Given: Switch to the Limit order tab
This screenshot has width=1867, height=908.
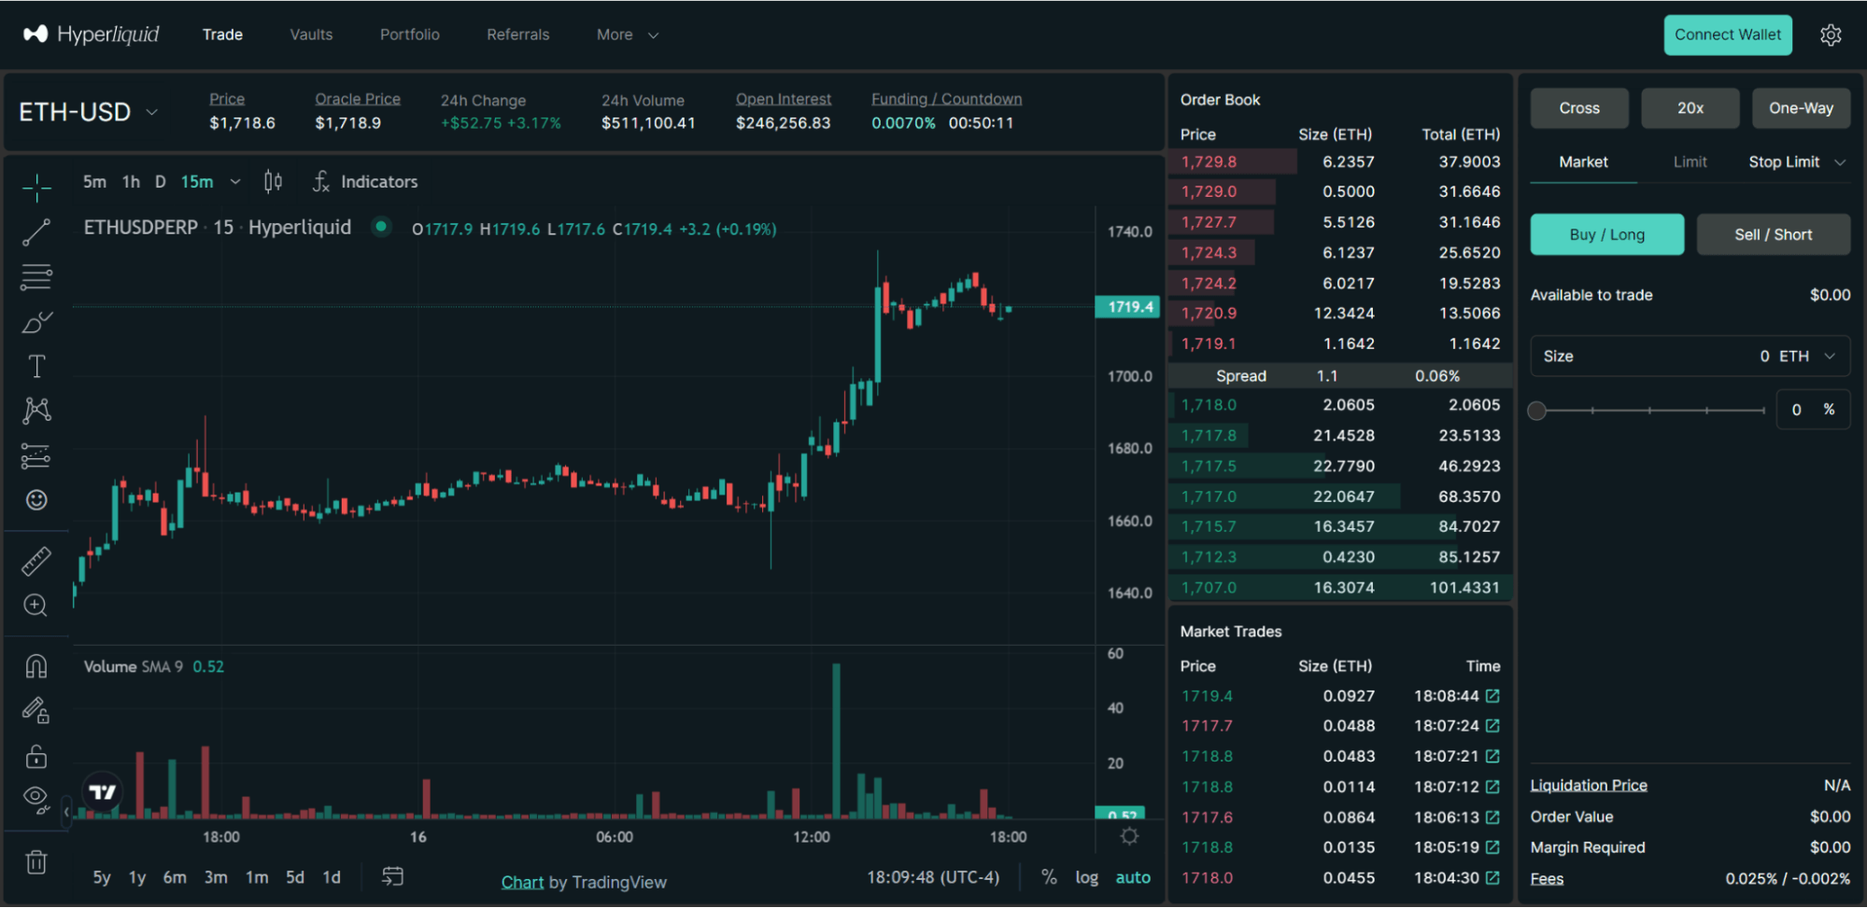Looking at the screenshot, I should tap(1690, 161).
